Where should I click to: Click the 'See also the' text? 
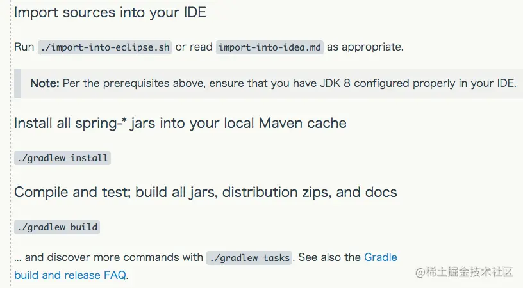coord(329,257)
